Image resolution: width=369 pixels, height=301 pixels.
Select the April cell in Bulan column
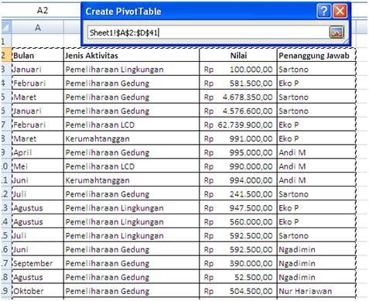click(x=38, y=152)
